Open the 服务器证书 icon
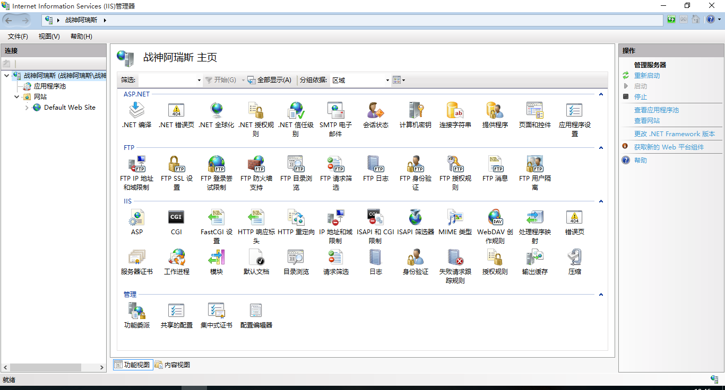 pyautogui.click(x=137, y=257)
